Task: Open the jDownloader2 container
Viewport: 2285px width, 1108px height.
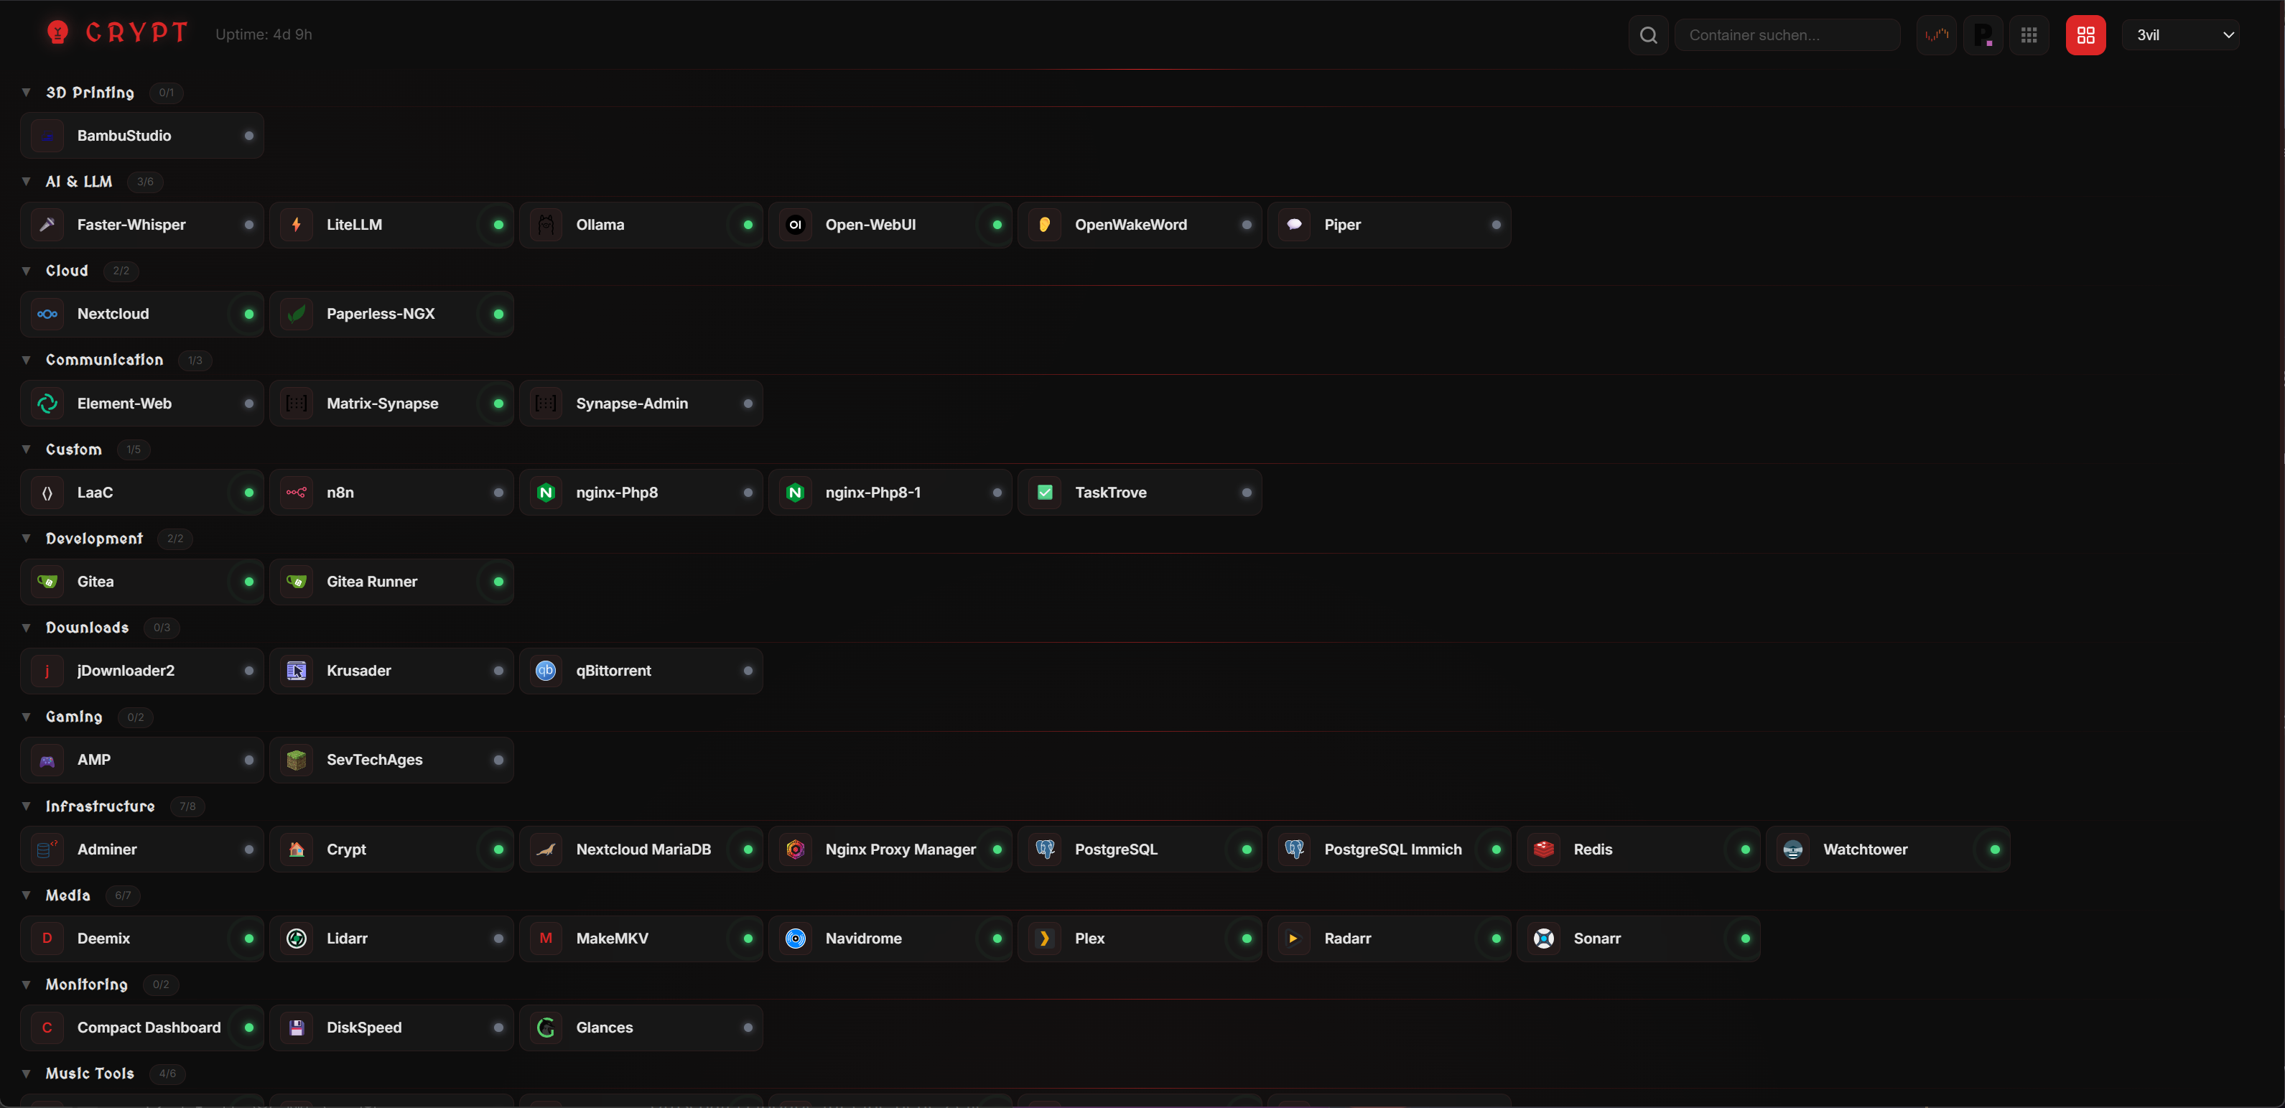Action: click(x=142, y=671)
